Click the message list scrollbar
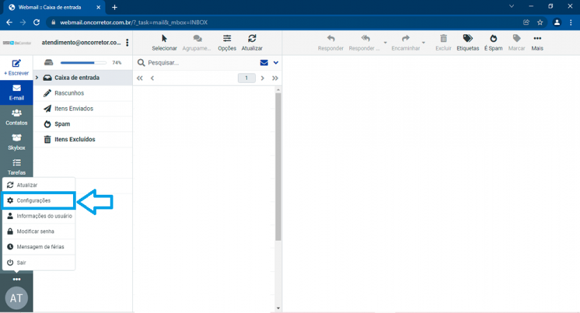 (x=278, y=166)
